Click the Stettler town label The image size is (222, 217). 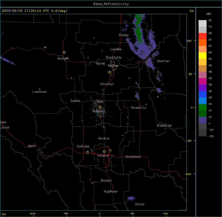pyautogui.click(x=163, y=61)
